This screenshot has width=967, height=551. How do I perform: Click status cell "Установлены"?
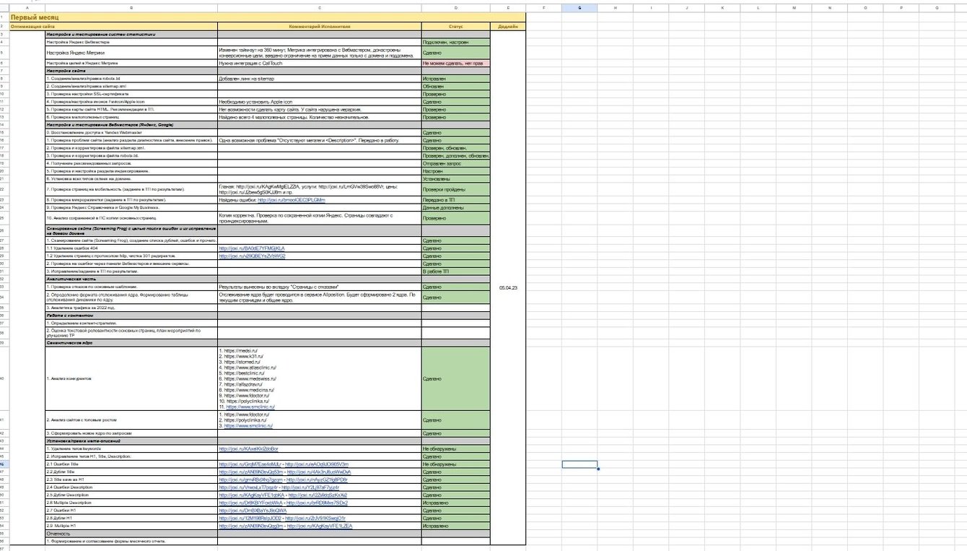[455, 179]
